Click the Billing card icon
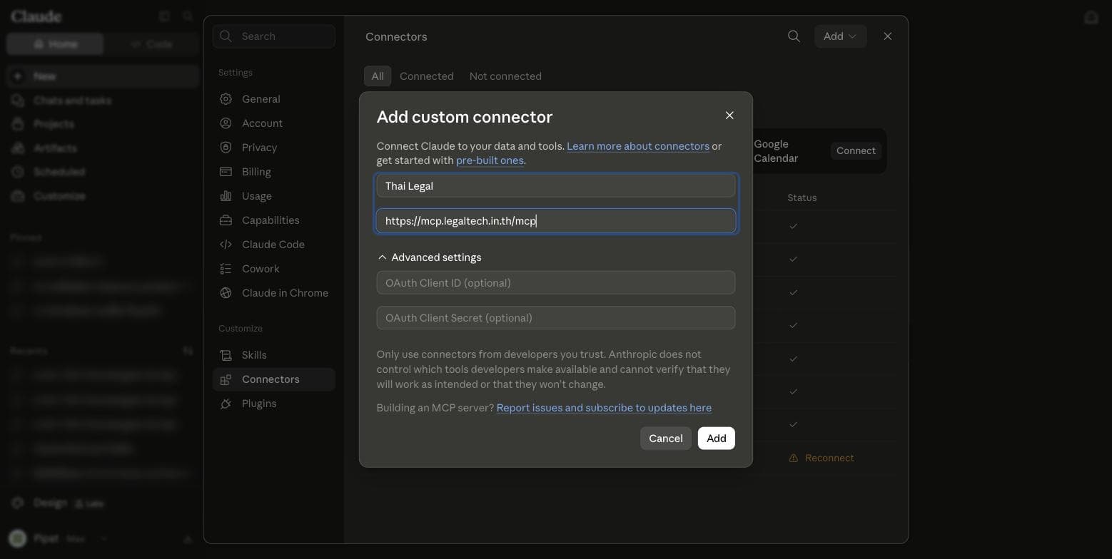1112x559 pixels. tap(226, 172)
